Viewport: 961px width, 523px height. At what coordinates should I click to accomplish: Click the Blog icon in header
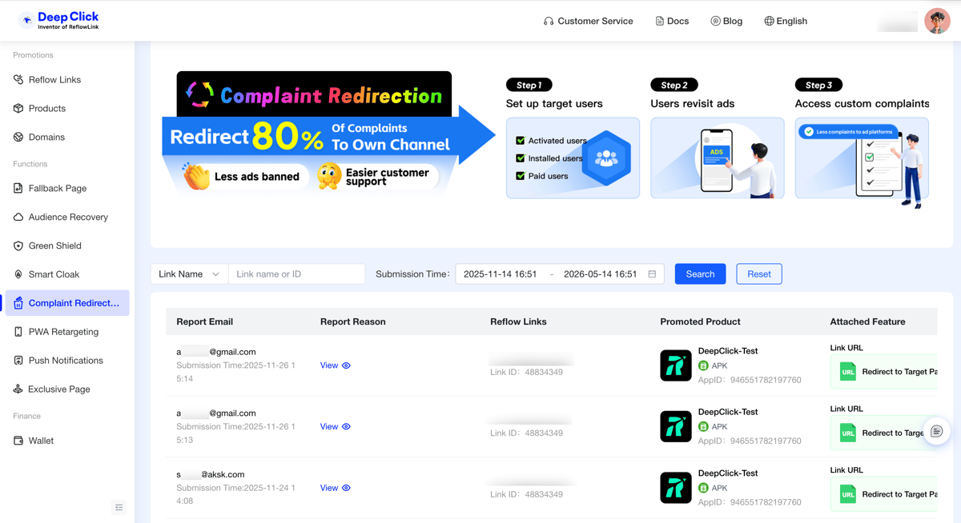[715, 22]
